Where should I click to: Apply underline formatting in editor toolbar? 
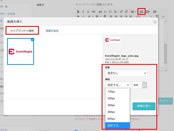tap(88, 12)
